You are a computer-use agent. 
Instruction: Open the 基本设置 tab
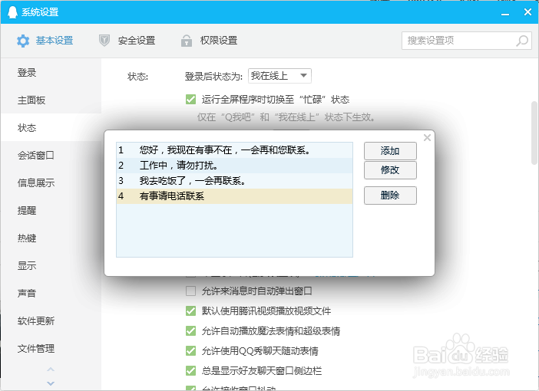click(45, 41)
